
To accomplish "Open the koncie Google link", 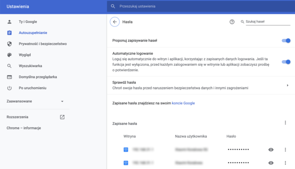I will pos(183,103).
